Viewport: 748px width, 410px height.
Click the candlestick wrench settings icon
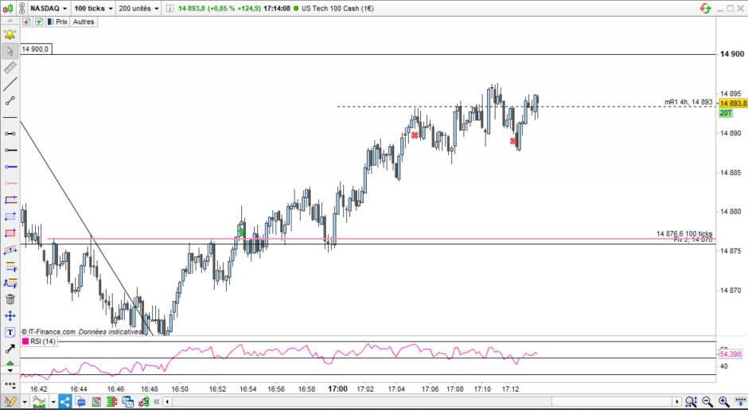[x=143, y=401]
